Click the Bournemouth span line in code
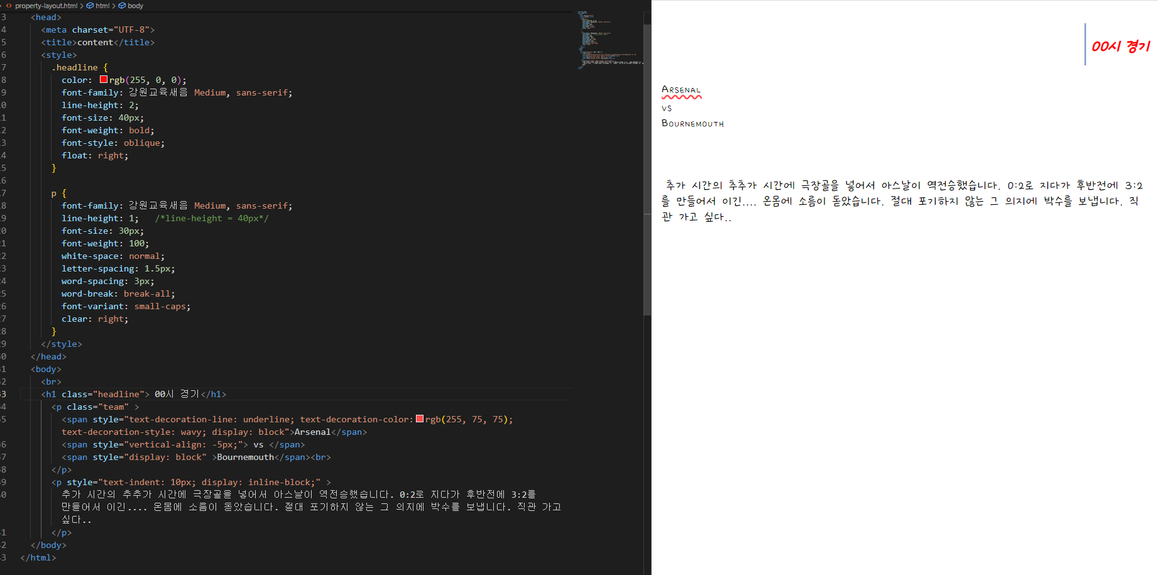Viewport: 1158px width, 575px height. pos(196,457)
